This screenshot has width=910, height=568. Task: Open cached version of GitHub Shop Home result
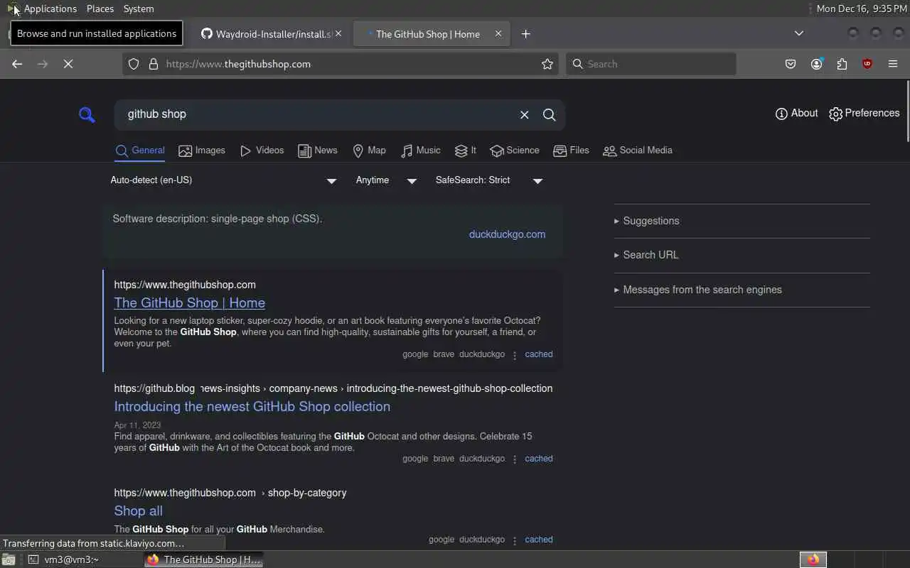[x=538, y=354]
